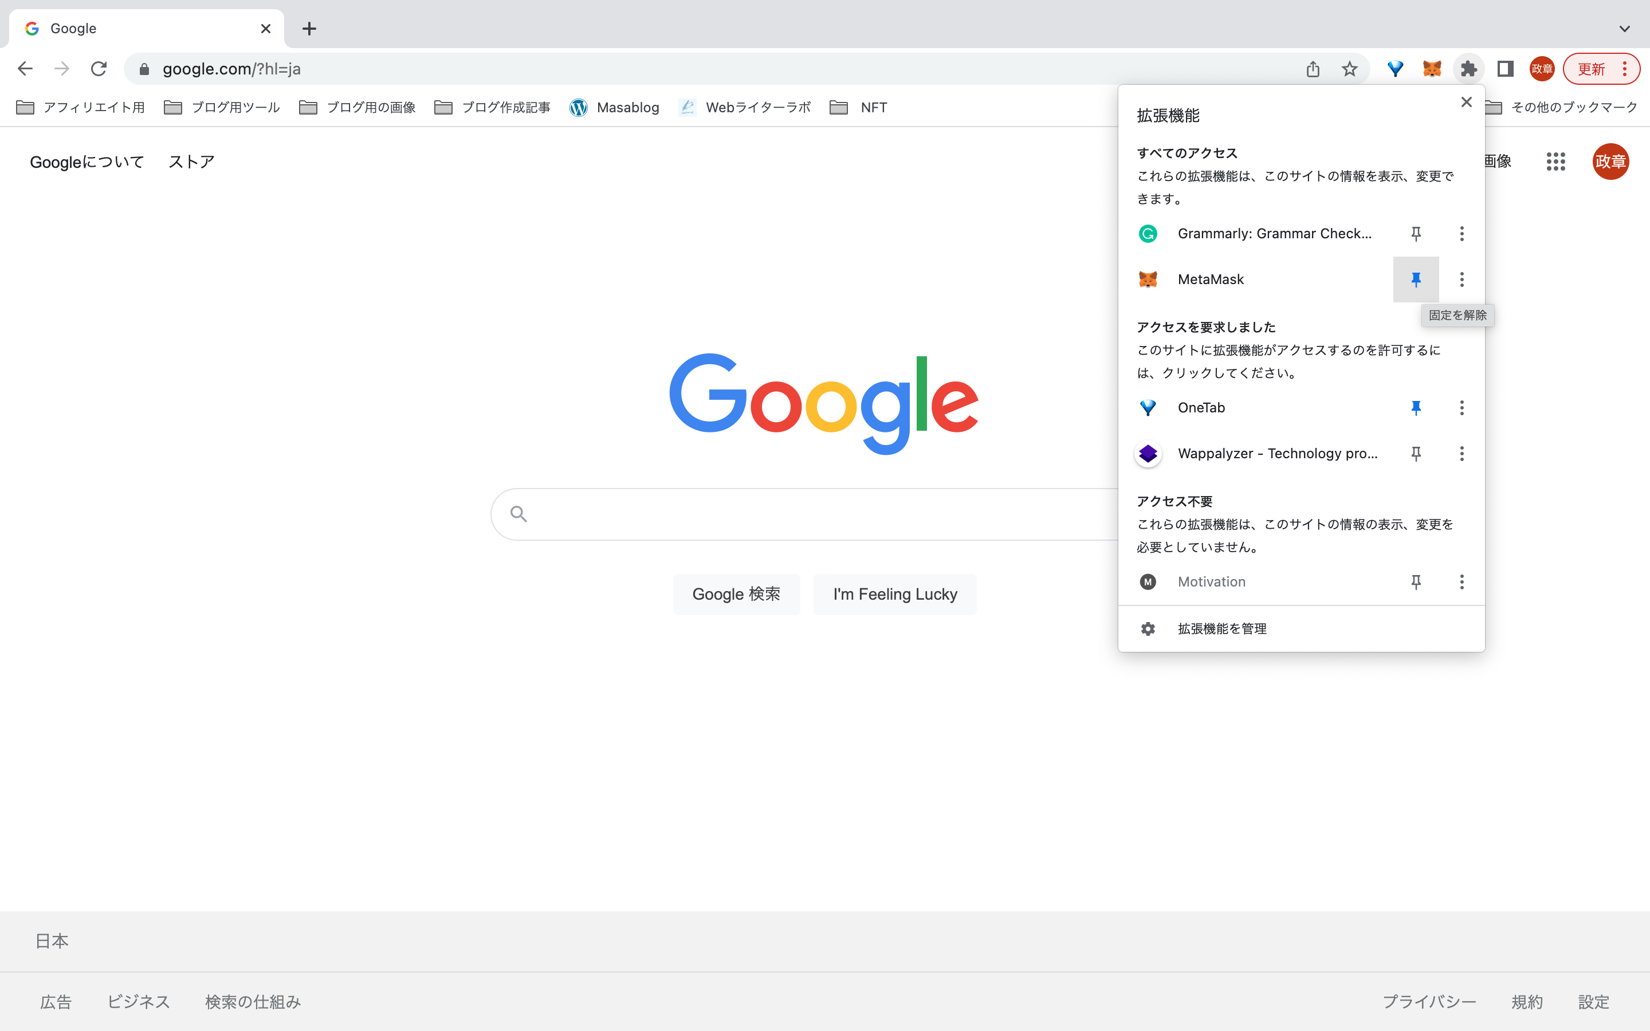Open the OneTab extension in the toolbar
This screenshot has height=1031, width=1650.
(x=1396, y=69)
